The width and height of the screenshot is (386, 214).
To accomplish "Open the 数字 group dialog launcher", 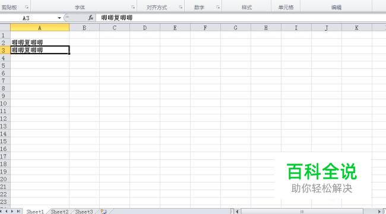I will tap(218, 7).
